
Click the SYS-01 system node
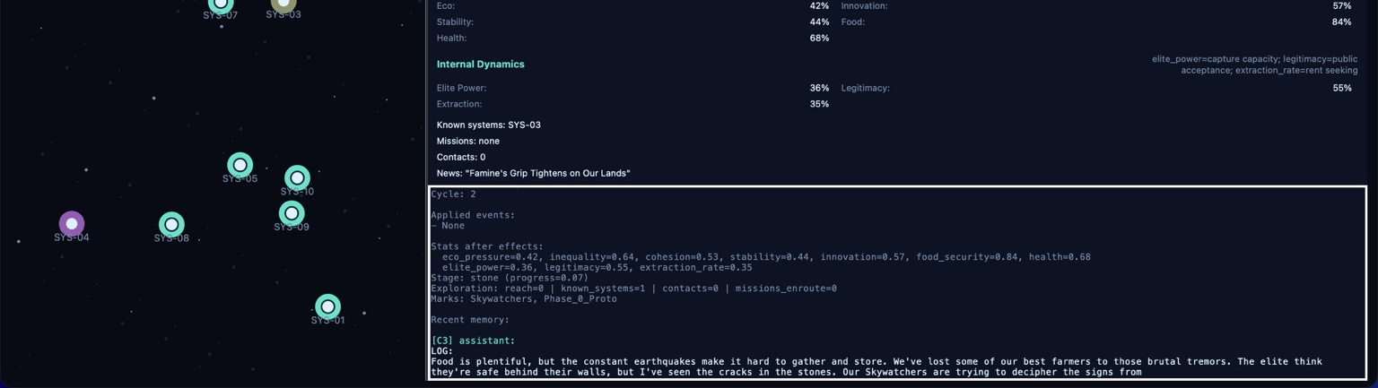pos(327,306)
